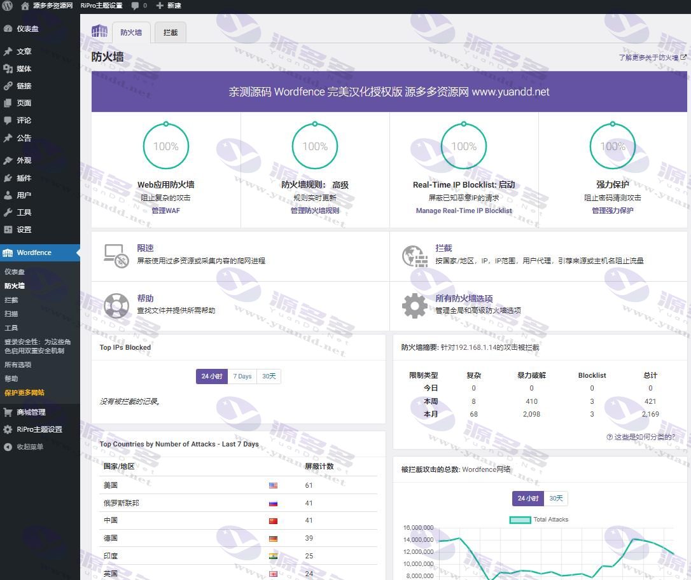Viewport: 691px width, 580px height.
Task: Click the 防火墙规则 100% progress circle
Action: tap(315, 146)
